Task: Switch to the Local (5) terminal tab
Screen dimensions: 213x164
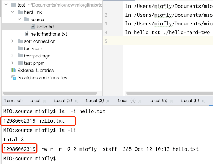Action: (x=158, y=101)
